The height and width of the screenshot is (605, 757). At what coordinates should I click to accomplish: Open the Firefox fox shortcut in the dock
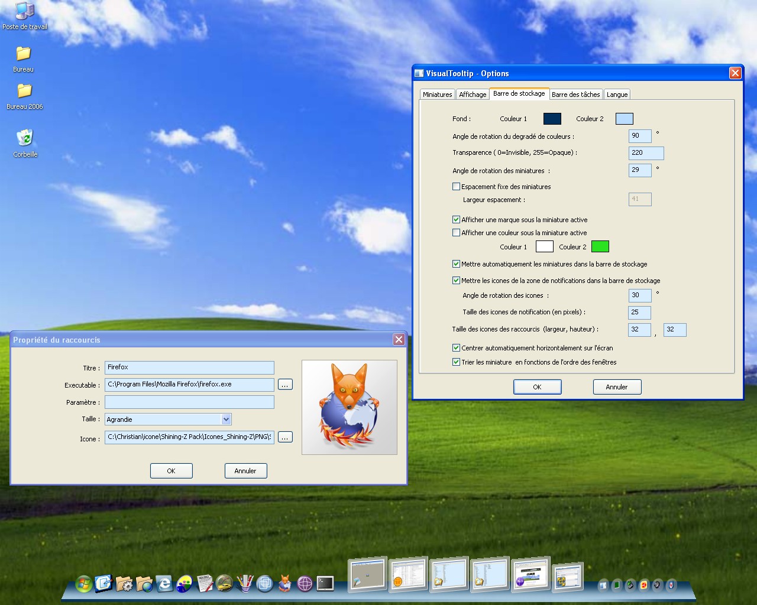285,584
